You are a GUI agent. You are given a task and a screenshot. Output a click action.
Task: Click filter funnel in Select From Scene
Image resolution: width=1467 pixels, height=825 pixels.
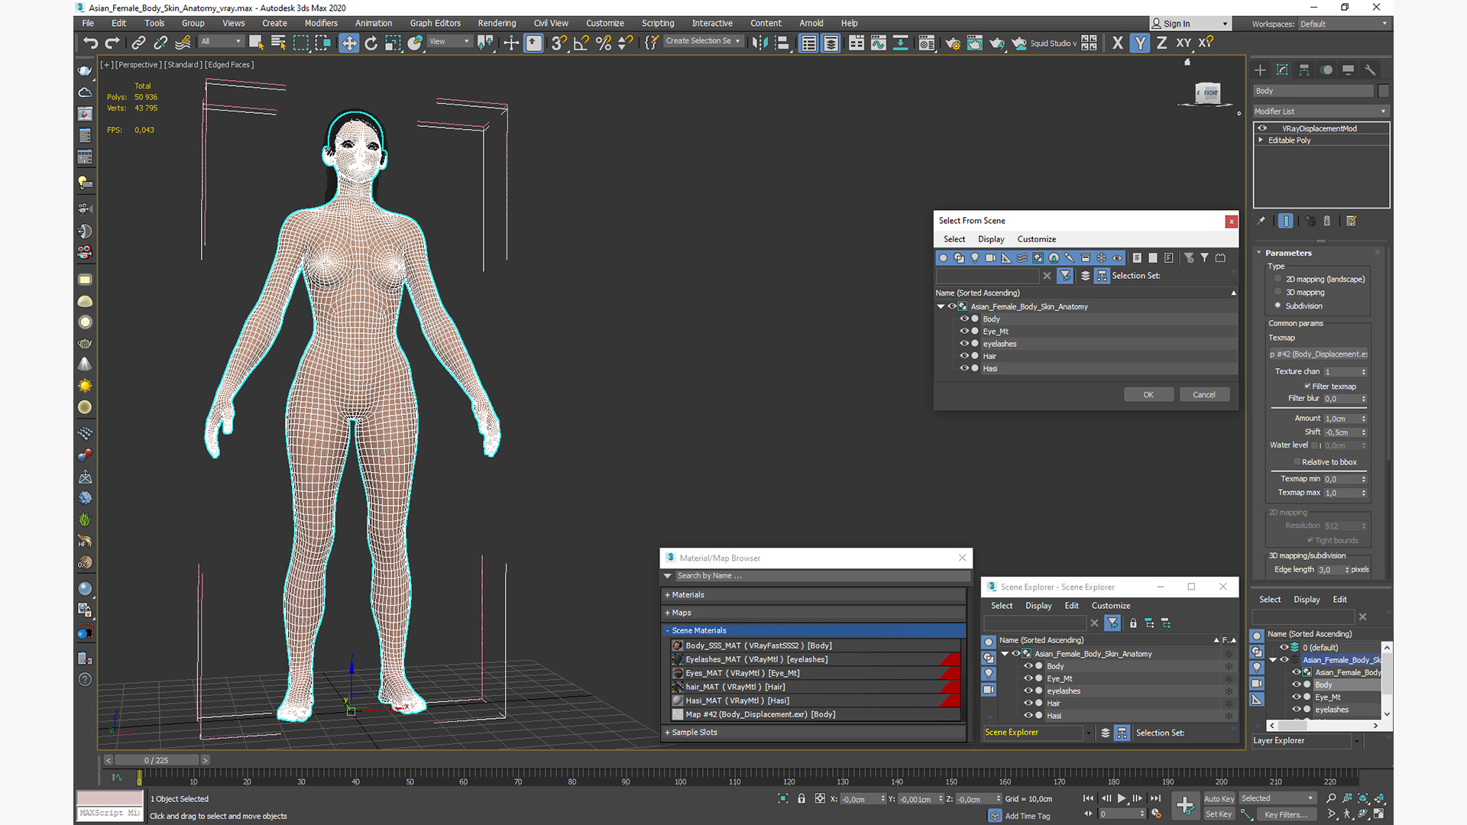pyautogui.click(x=1065, y=276)
